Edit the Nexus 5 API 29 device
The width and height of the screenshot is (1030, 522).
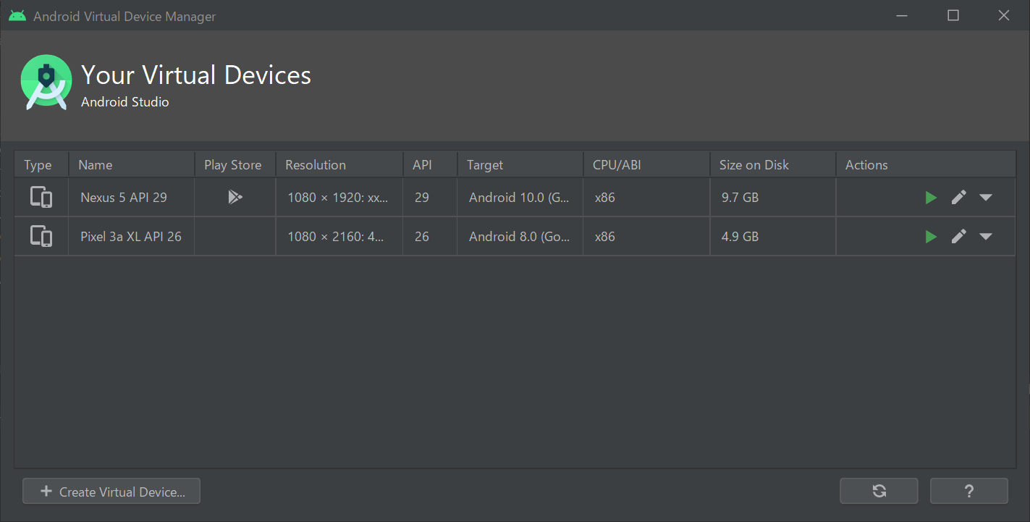(x=958, y=198)
